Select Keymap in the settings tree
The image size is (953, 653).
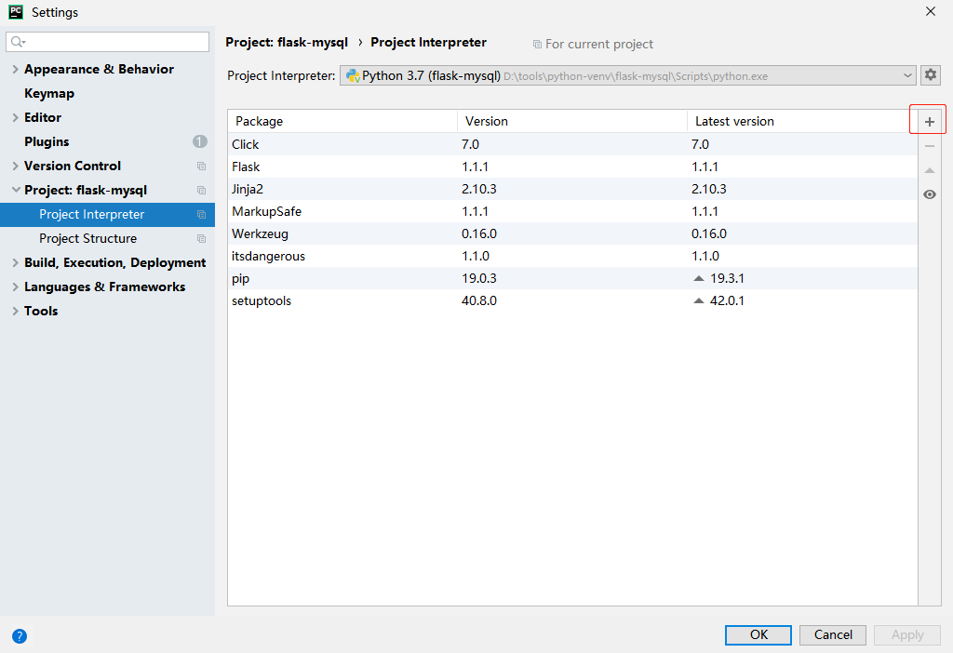(x=49, y=94)
